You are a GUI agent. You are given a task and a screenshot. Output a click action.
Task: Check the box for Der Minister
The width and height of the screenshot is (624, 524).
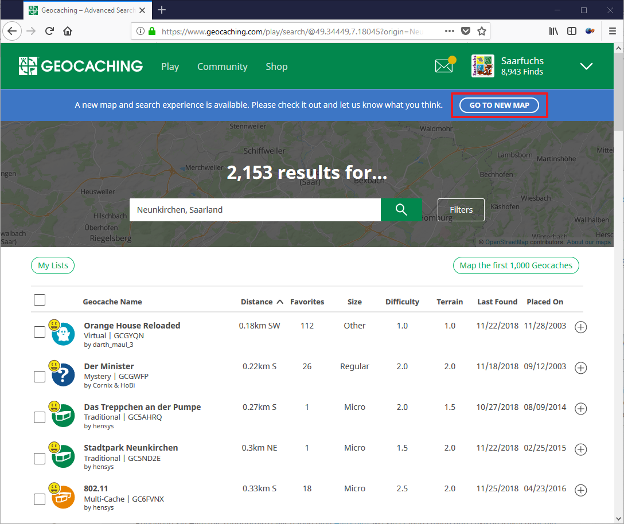(x=40, y=377)
